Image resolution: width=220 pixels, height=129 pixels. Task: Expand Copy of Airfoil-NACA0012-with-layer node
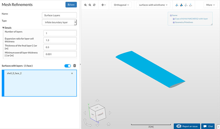tap(174, 19)
